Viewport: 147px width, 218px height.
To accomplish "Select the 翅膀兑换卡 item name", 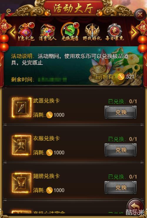I will pos(46,176).
